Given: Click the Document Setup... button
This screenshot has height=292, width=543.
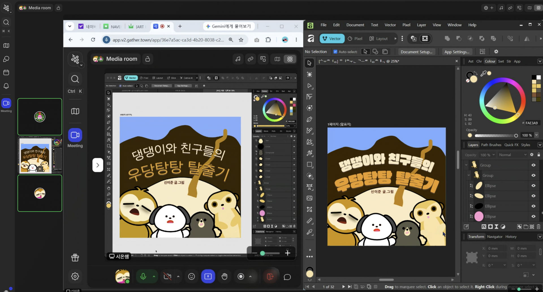Looking at the screenshot, I should [416, 52].
